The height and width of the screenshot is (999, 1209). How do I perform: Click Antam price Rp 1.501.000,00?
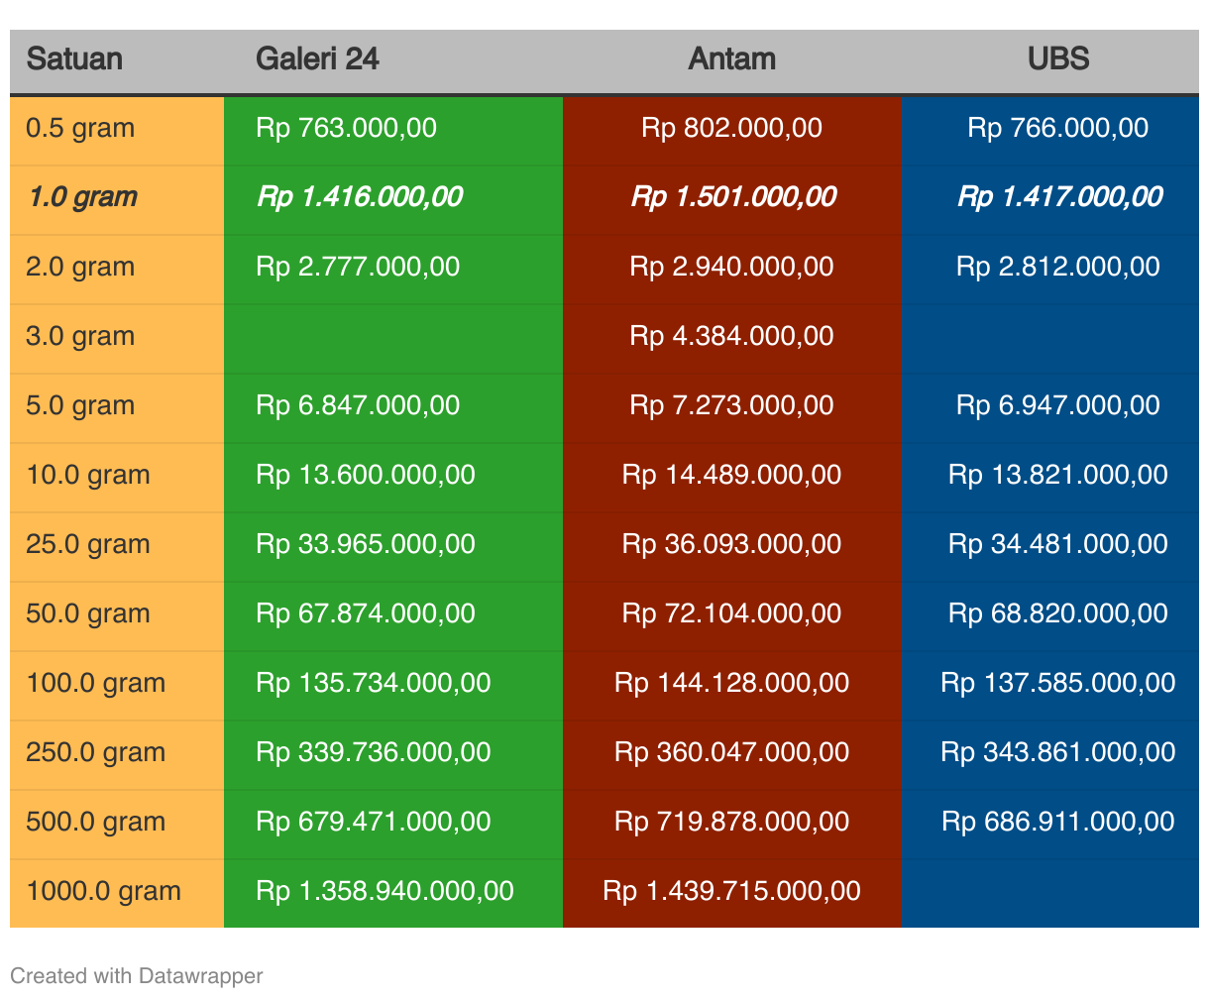coord(733,197)
